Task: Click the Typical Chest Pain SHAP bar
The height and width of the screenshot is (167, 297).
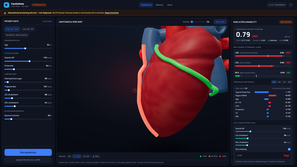Action: (x=261, y=92)
